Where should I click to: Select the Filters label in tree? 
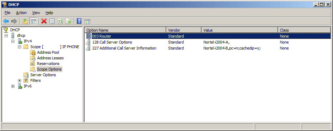pyautogui.click(x=36, y=80)
